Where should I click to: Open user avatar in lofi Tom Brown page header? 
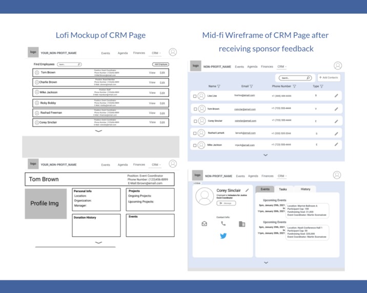[x=173, y=164]
